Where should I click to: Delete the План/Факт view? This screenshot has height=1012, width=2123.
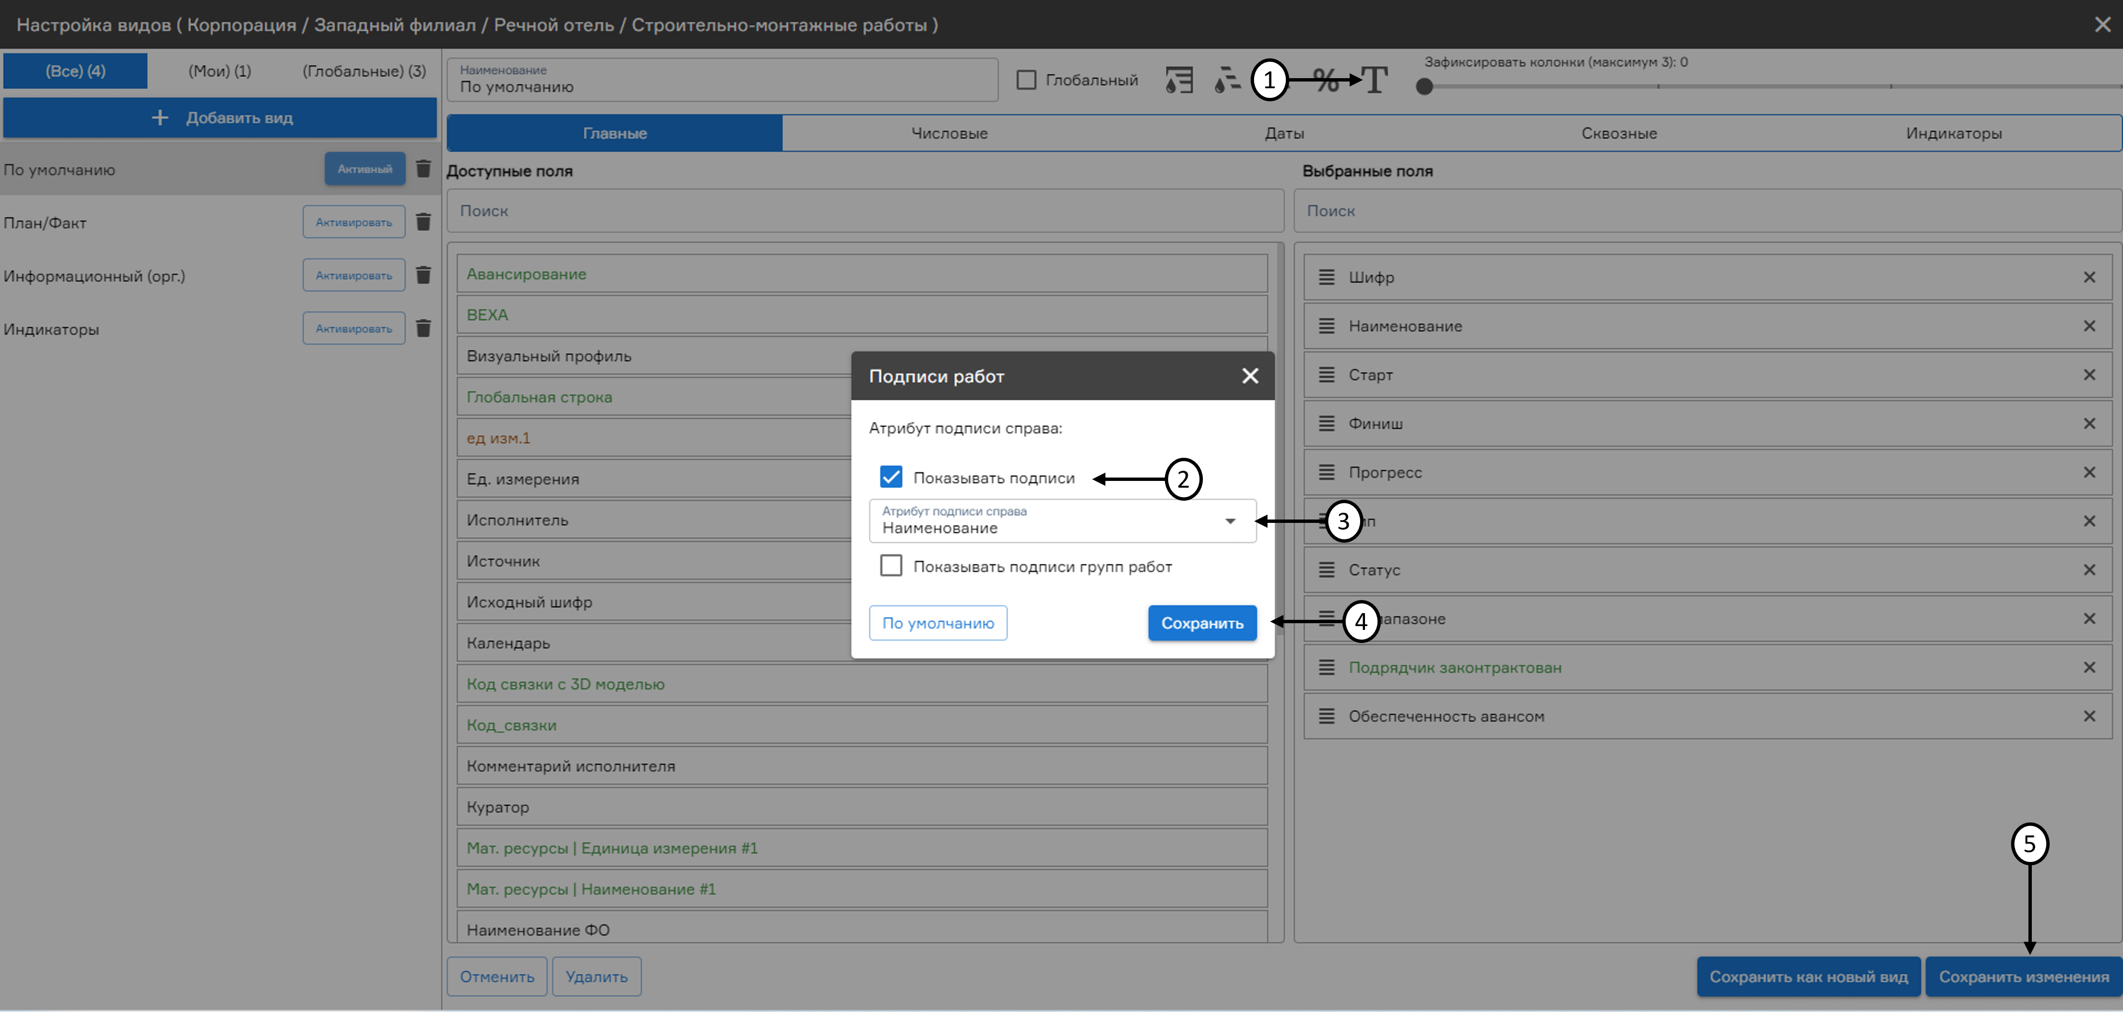pos(424,222)
